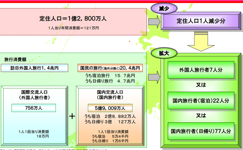Click the 国際交流人口 heading
Screen dimensions: 243x150
tap(34, 92)
